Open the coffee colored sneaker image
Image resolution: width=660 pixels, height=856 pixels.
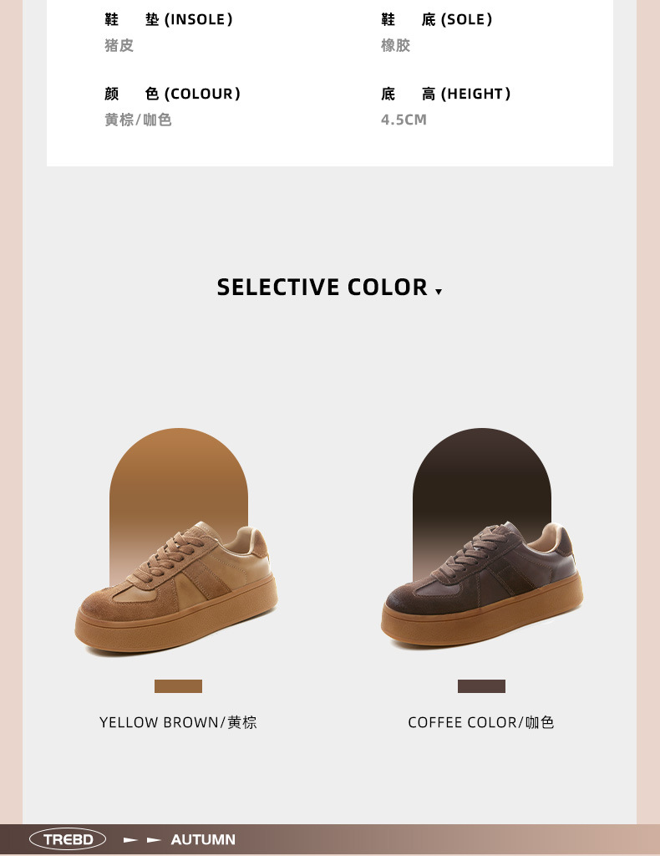coord(482,585)
